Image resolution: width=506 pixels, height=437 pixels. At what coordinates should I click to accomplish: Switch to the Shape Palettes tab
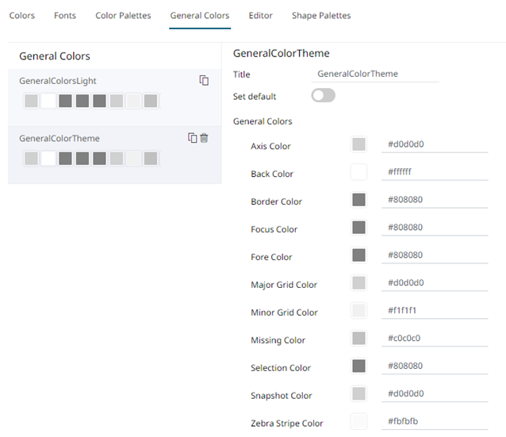[320, 15]
